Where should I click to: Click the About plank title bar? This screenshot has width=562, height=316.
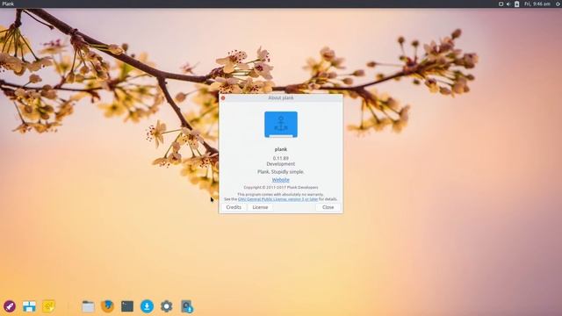(x=281, y=97)
